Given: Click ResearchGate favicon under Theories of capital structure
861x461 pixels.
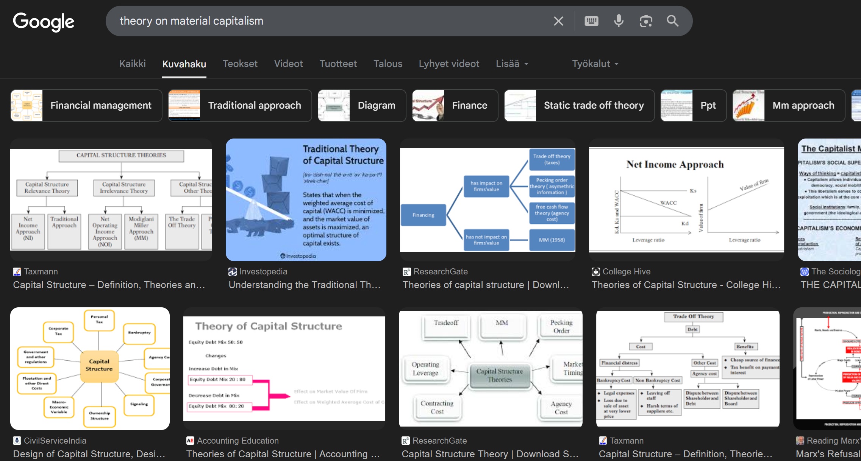Looking at the screenshot, I should pyautogui.click(x=406, y=271).
